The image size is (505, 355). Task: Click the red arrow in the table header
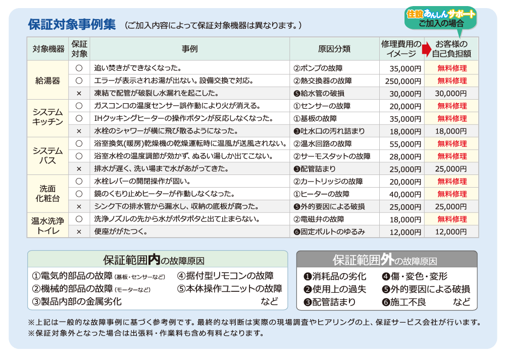427,49
